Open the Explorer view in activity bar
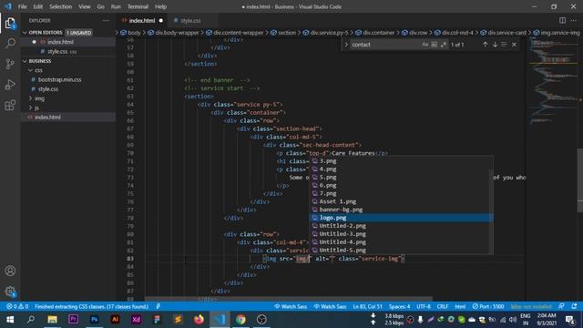Image resolution: width=583 pixels, height=328 pixels. (x=10, y=24)
